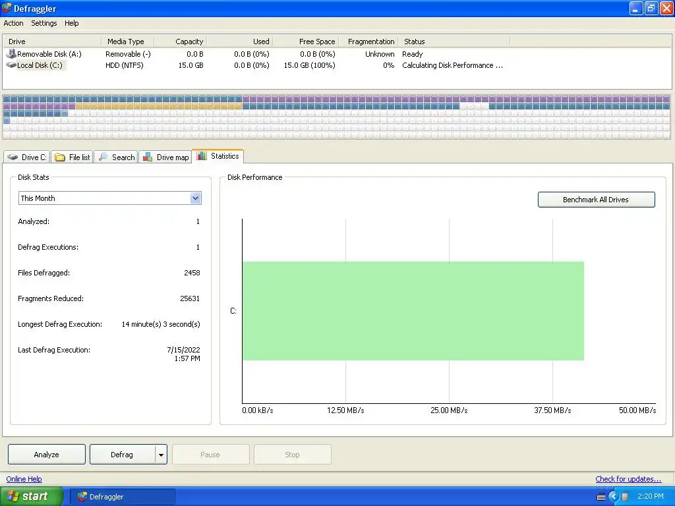The width and height of the screenshot is (675, 506).
Task: Select the Statistics tab
Action: pyautogui.click(x=218, y=156)
